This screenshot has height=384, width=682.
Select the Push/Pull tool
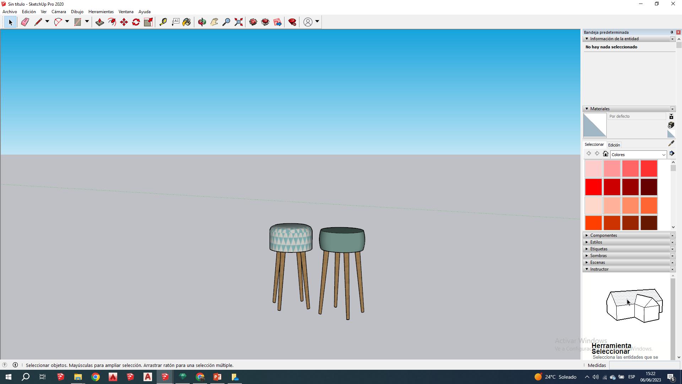(100, 22)
